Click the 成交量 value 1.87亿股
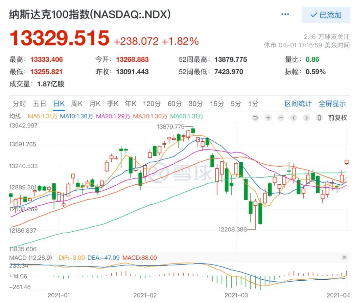355x303 pixels. 51,84
